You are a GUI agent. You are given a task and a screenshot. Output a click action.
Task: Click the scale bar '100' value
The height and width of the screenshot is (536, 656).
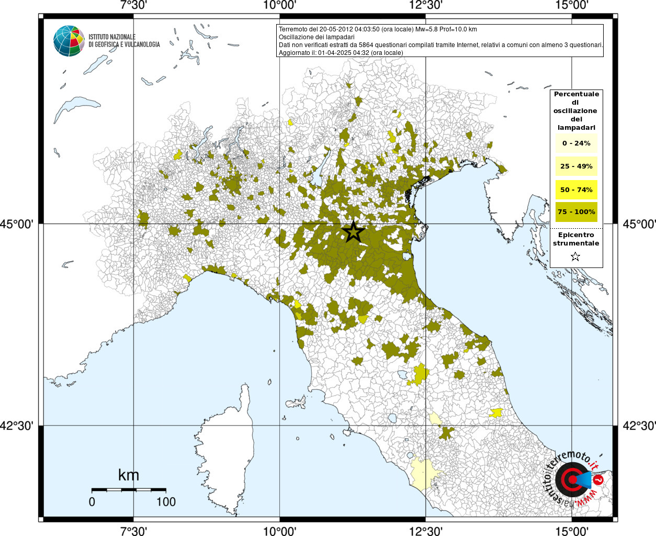click(166, 501)
